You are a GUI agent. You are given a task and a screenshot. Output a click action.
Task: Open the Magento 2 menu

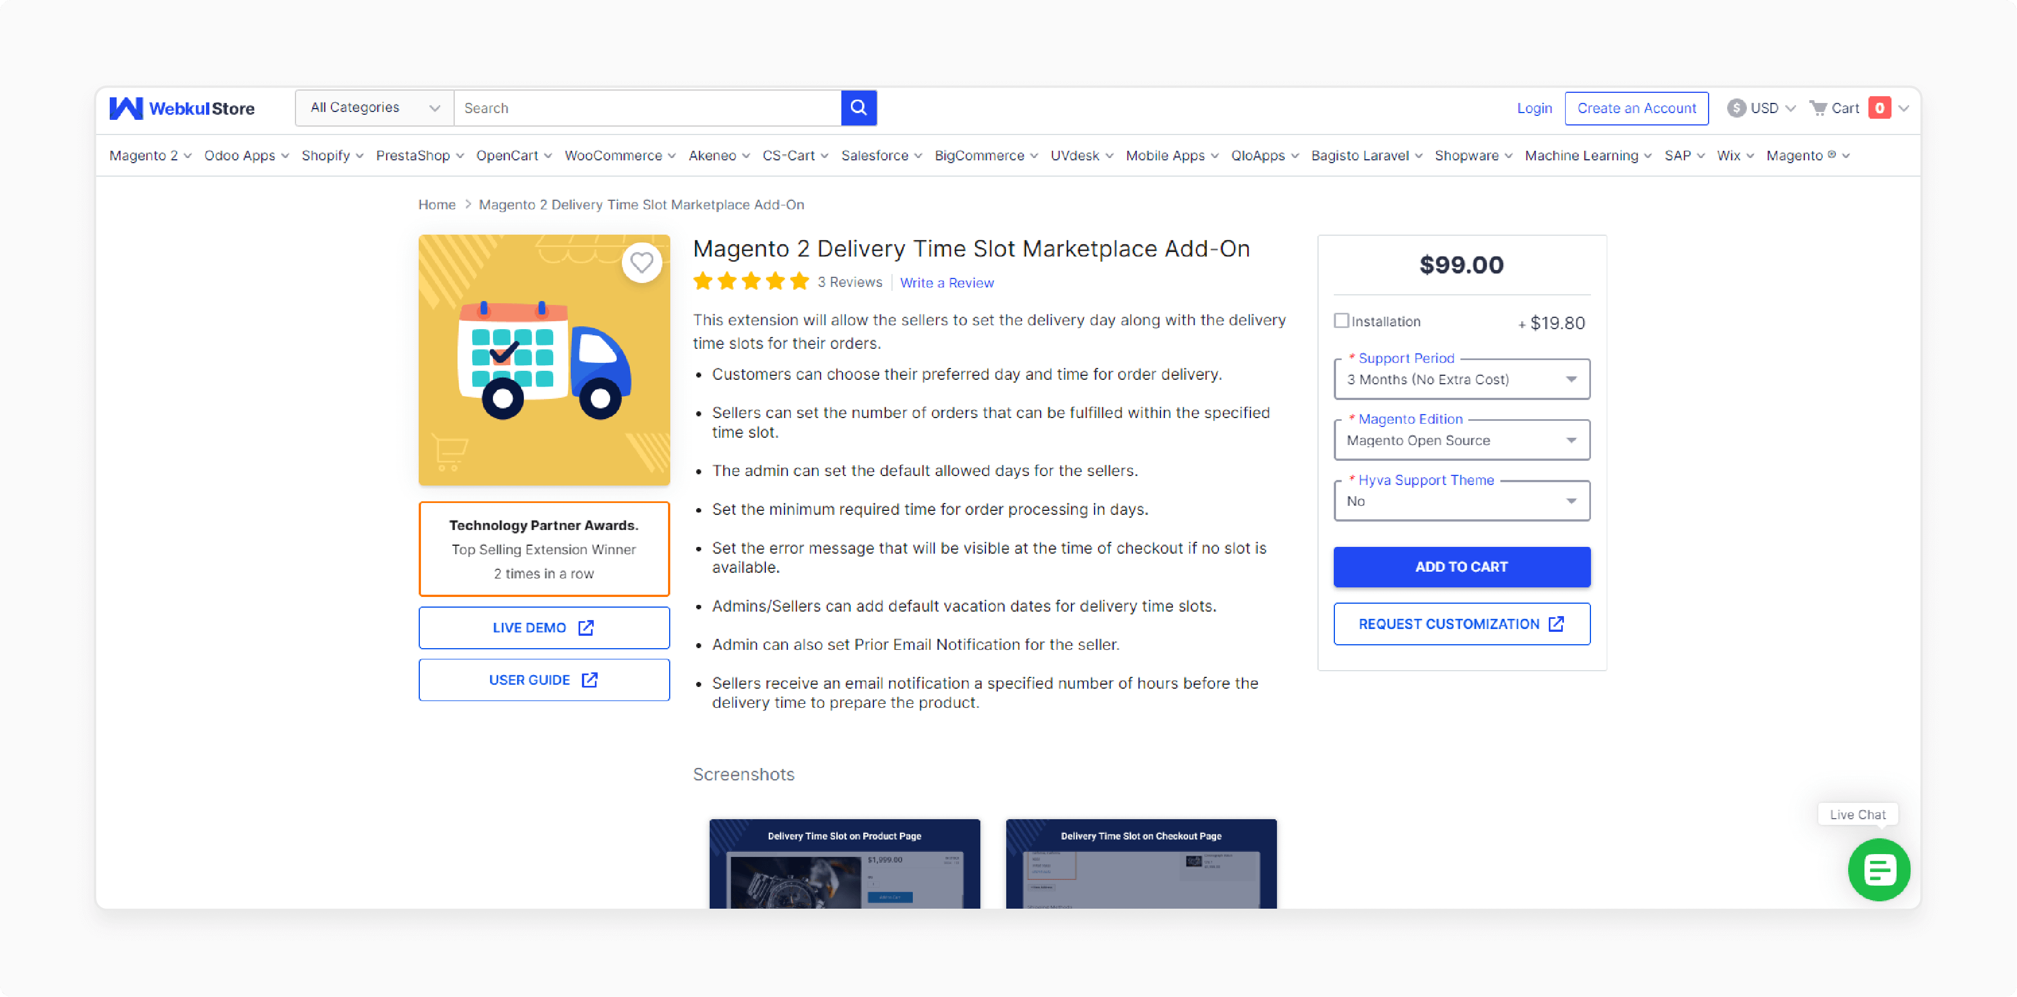150,156
